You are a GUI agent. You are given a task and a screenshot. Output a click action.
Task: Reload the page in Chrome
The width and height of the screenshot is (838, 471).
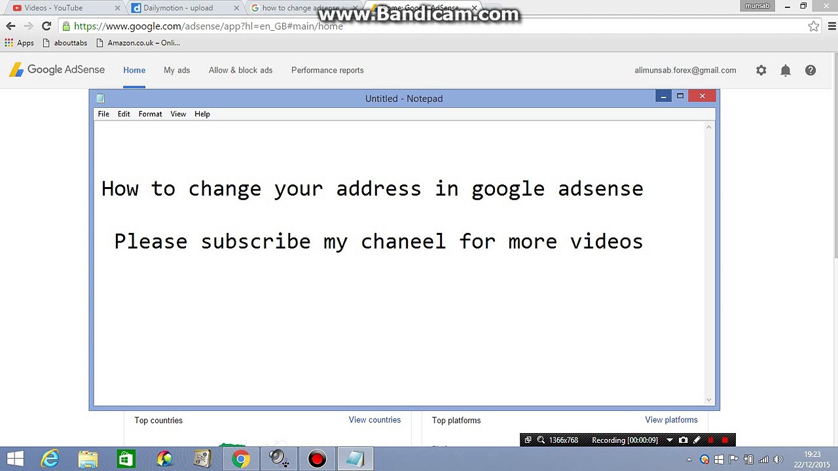pyautogui.click(x=46, y=26)
